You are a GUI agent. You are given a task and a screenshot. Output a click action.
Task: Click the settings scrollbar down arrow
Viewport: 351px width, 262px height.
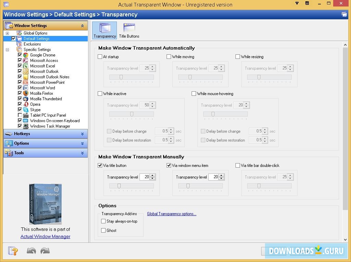(345, 239)
